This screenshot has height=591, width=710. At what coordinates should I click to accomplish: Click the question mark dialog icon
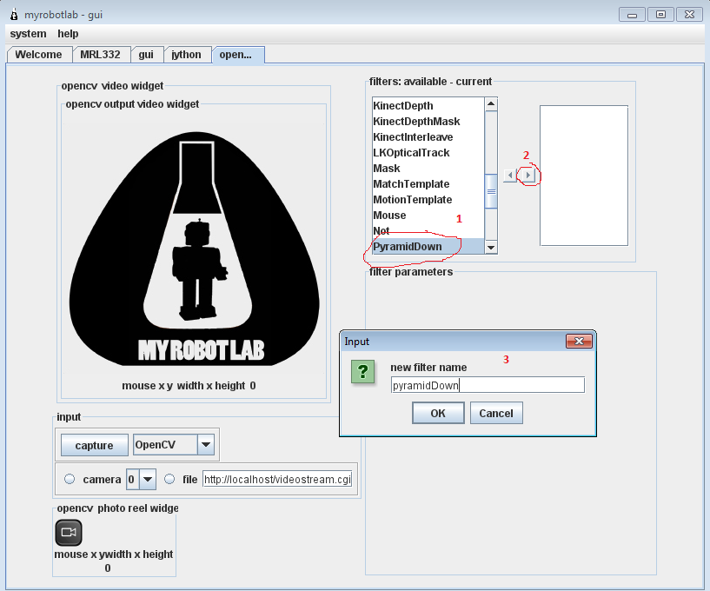[362, 372]
